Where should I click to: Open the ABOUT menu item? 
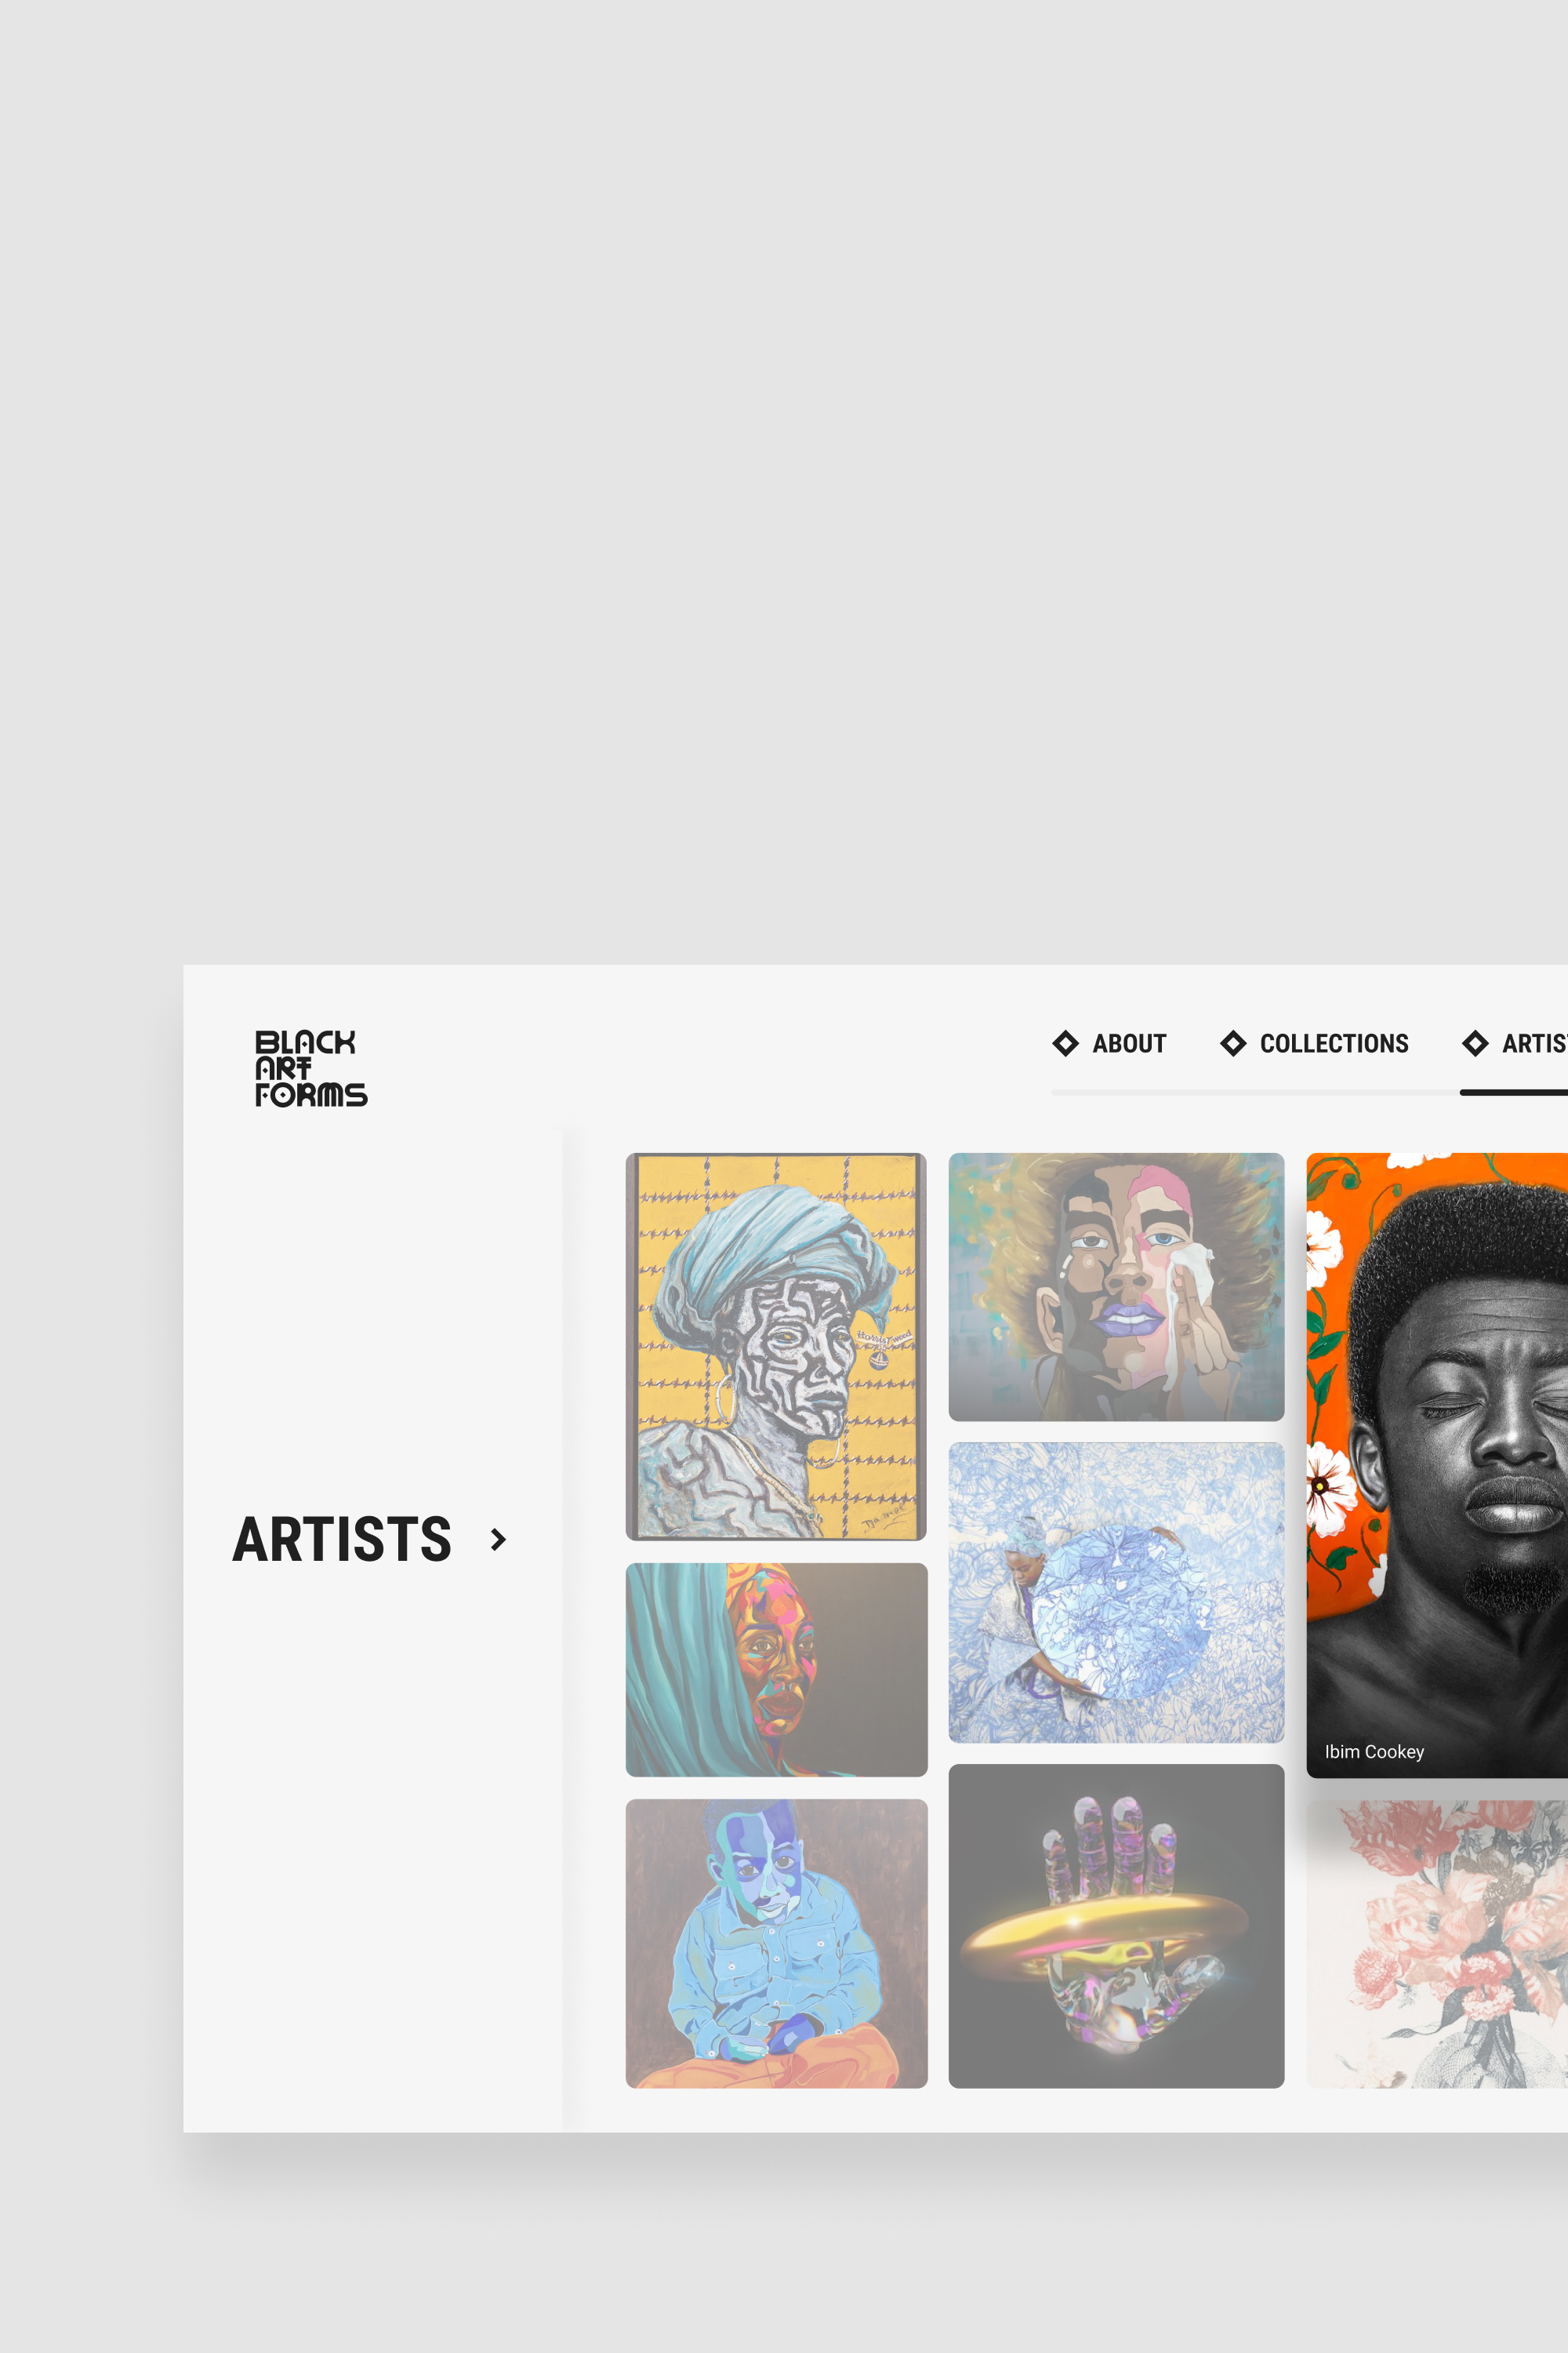pyautogui.click(x=1129, y=1043)
